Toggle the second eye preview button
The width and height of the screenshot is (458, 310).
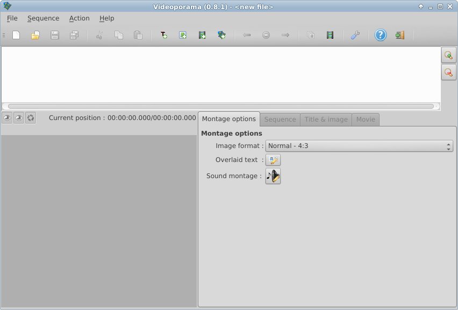(19, 118)
